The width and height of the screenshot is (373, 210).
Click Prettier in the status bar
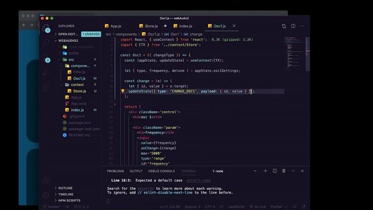coord(279,206)
